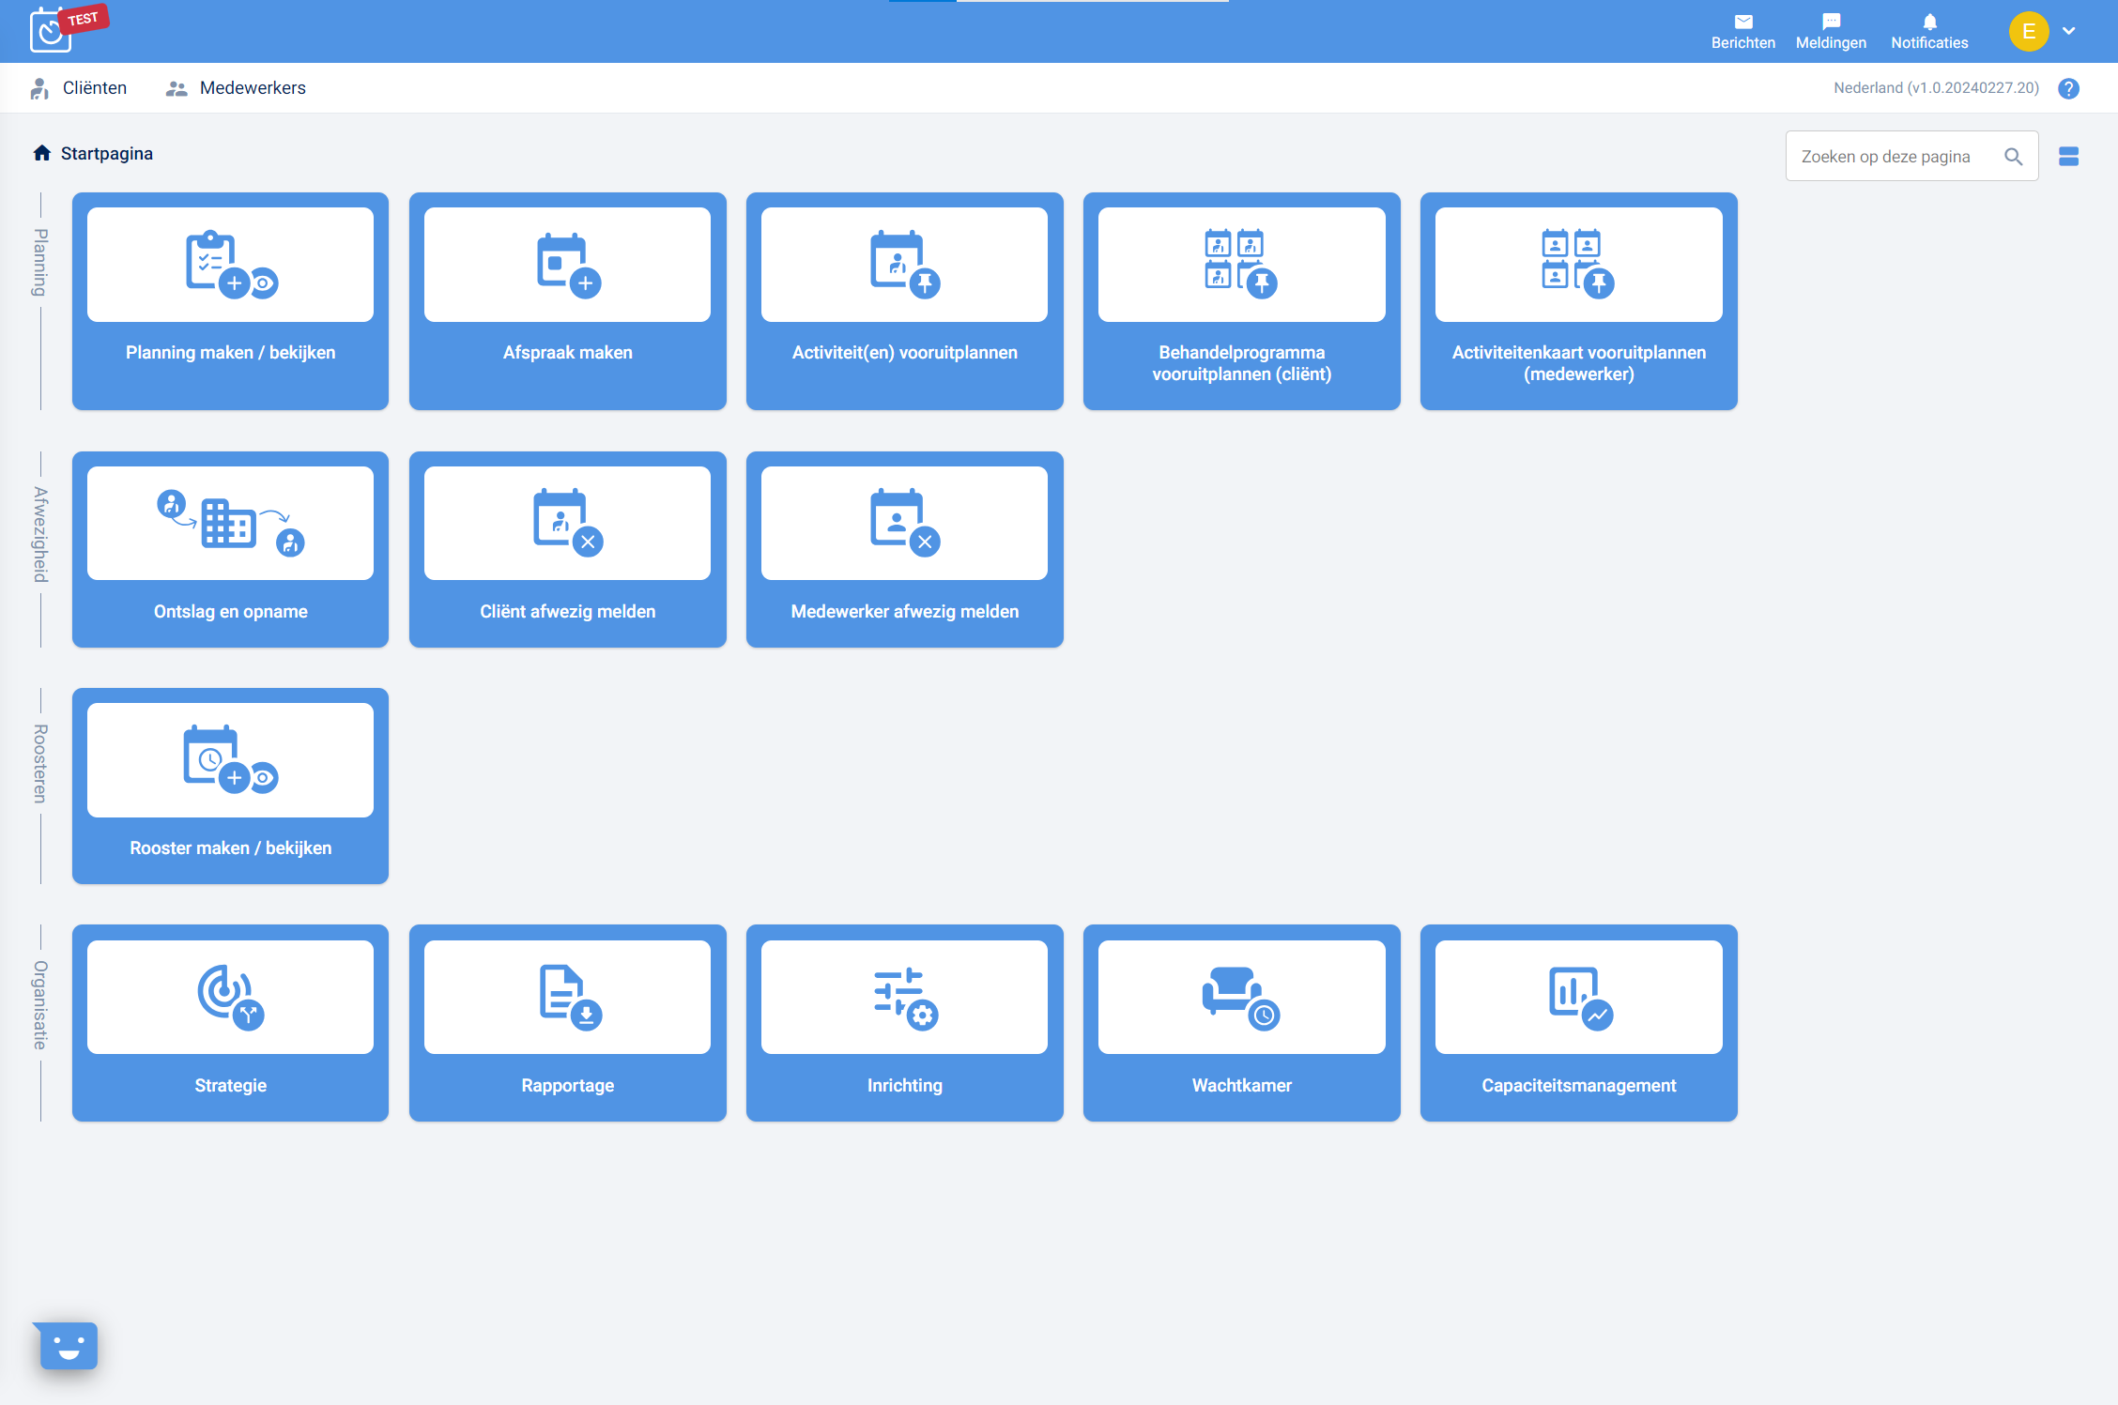This screenshot has height=1405, width=2118.
Task: Click the Strategie target icon
Action: point(231,997)
